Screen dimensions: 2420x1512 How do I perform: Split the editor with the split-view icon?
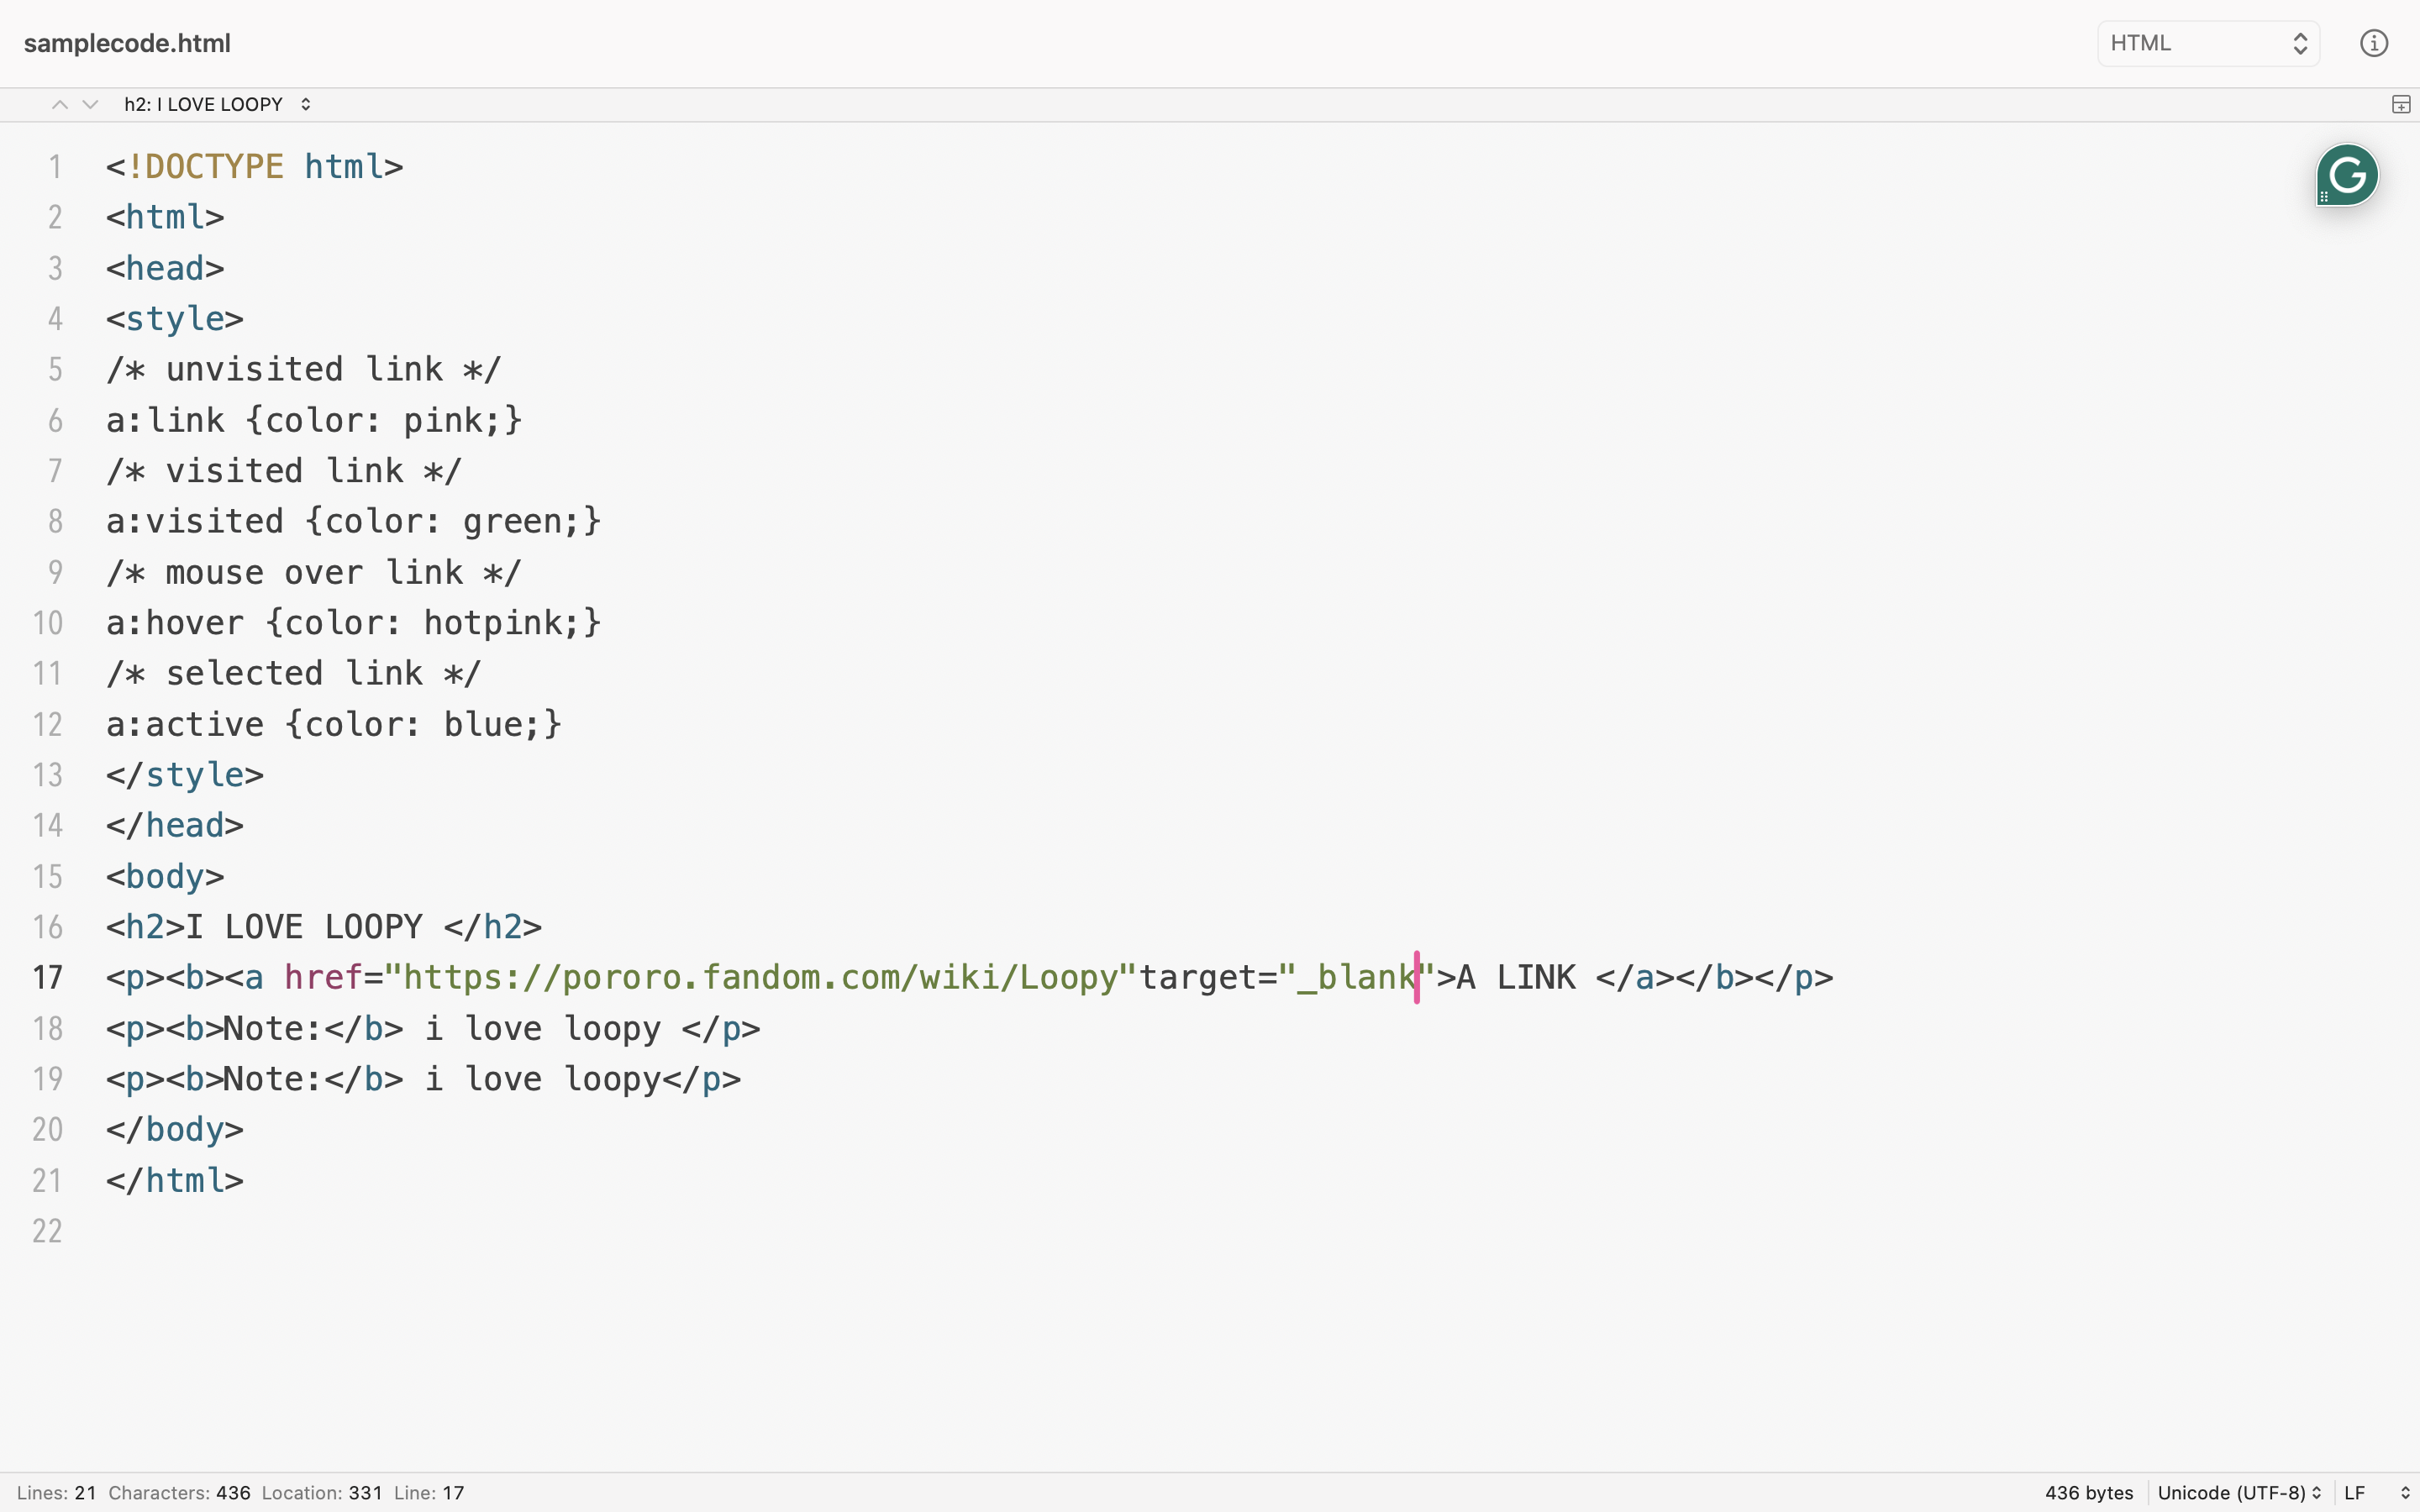2401,104
